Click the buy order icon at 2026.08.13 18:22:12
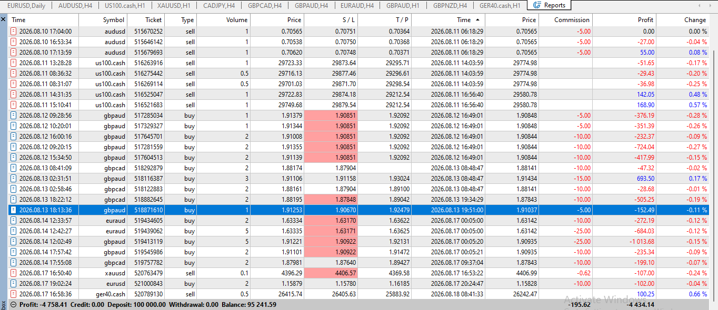Viewport: 718px width, 310px height. point(14,200)
